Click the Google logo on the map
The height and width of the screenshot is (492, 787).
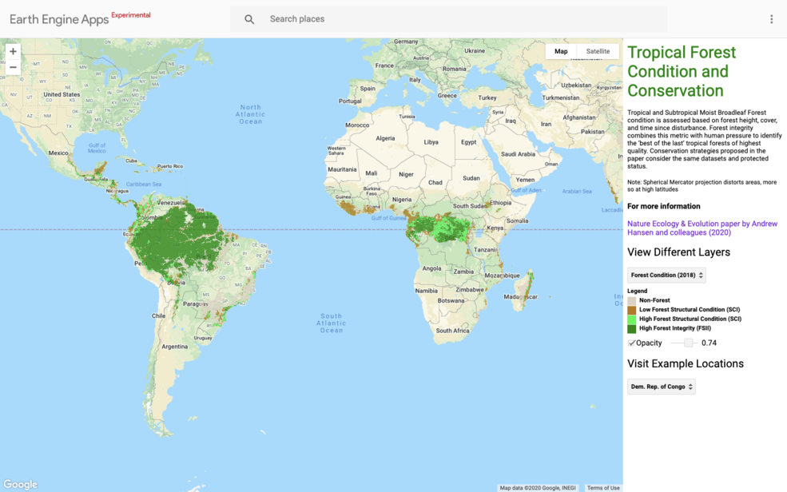(x=21, y=484)
